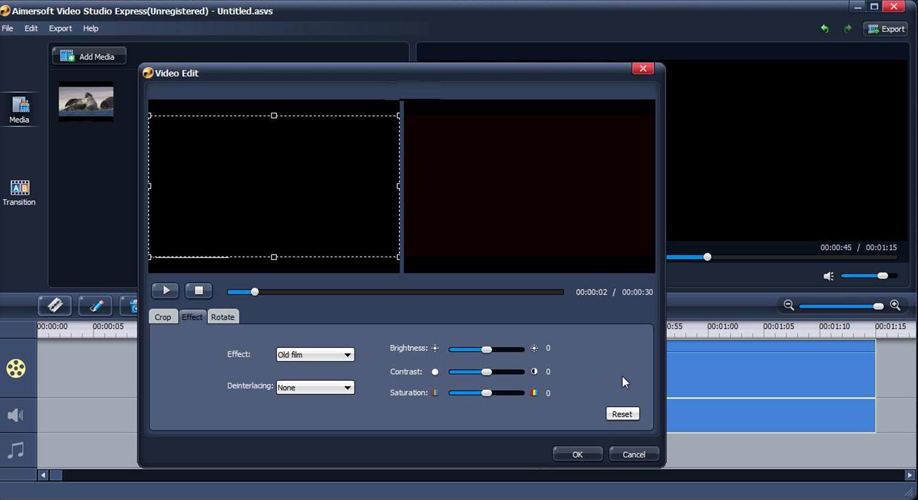Click the video track film reel icon
Screen dimensions: 918x500
[x=15, y=368]
